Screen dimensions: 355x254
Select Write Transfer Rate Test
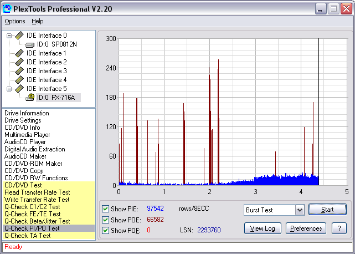pyautogui.click(x=49, y=200)
